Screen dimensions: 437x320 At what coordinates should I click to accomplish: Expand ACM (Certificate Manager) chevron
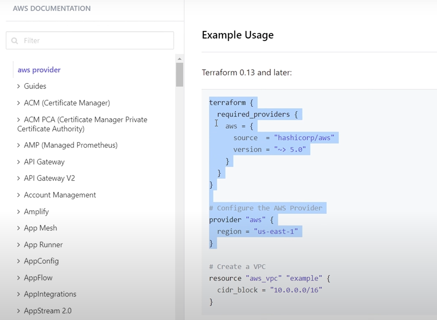(19, 103)
